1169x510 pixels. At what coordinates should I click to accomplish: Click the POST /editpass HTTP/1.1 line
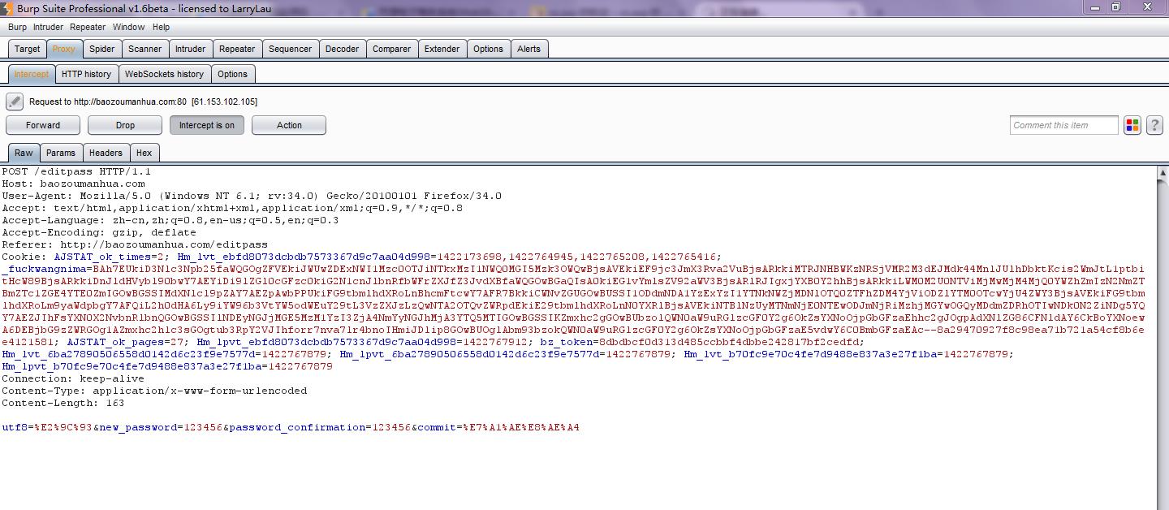pyautogui.click(x=76, y=171)
